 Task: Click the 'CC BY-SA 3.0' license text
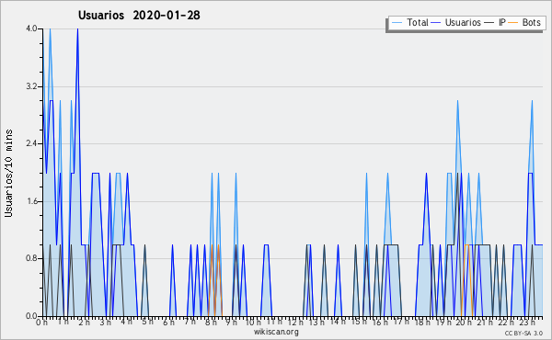523,334
